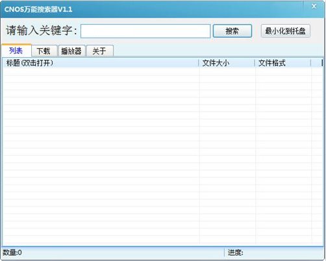326x261 pixels.
Task: Open the 播放器 player tab
Action: pos(71,51)
